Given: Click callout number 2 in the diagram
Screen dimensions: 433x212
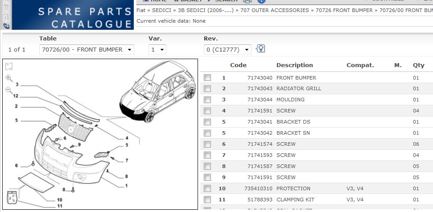Looking at the screenshot, I should [16, 106].
